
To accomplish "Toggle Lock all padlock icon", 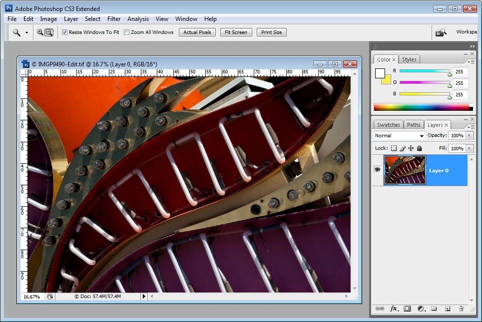I will 419,148.
